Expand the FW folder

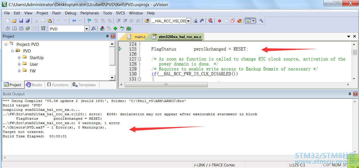(x=19, y=71)
